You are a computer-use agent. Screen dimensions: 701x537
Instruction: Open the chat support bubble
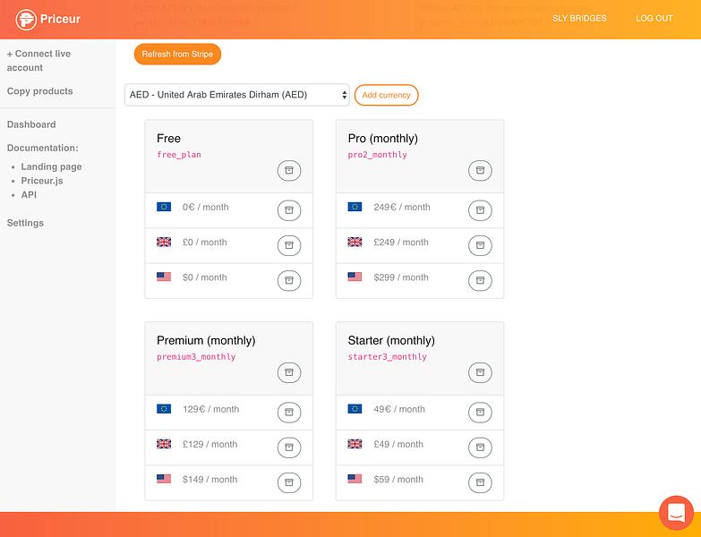tap(676, 513)
